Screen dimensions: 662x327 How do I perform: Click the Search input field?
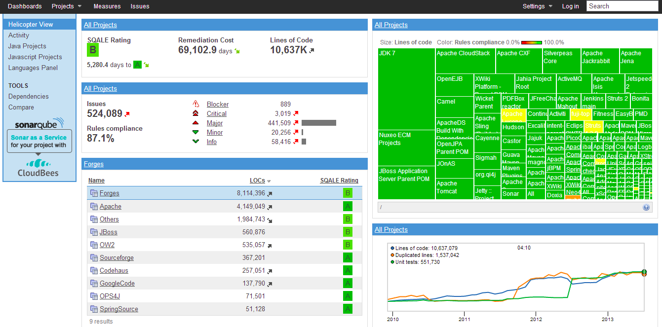coord(622,6)
